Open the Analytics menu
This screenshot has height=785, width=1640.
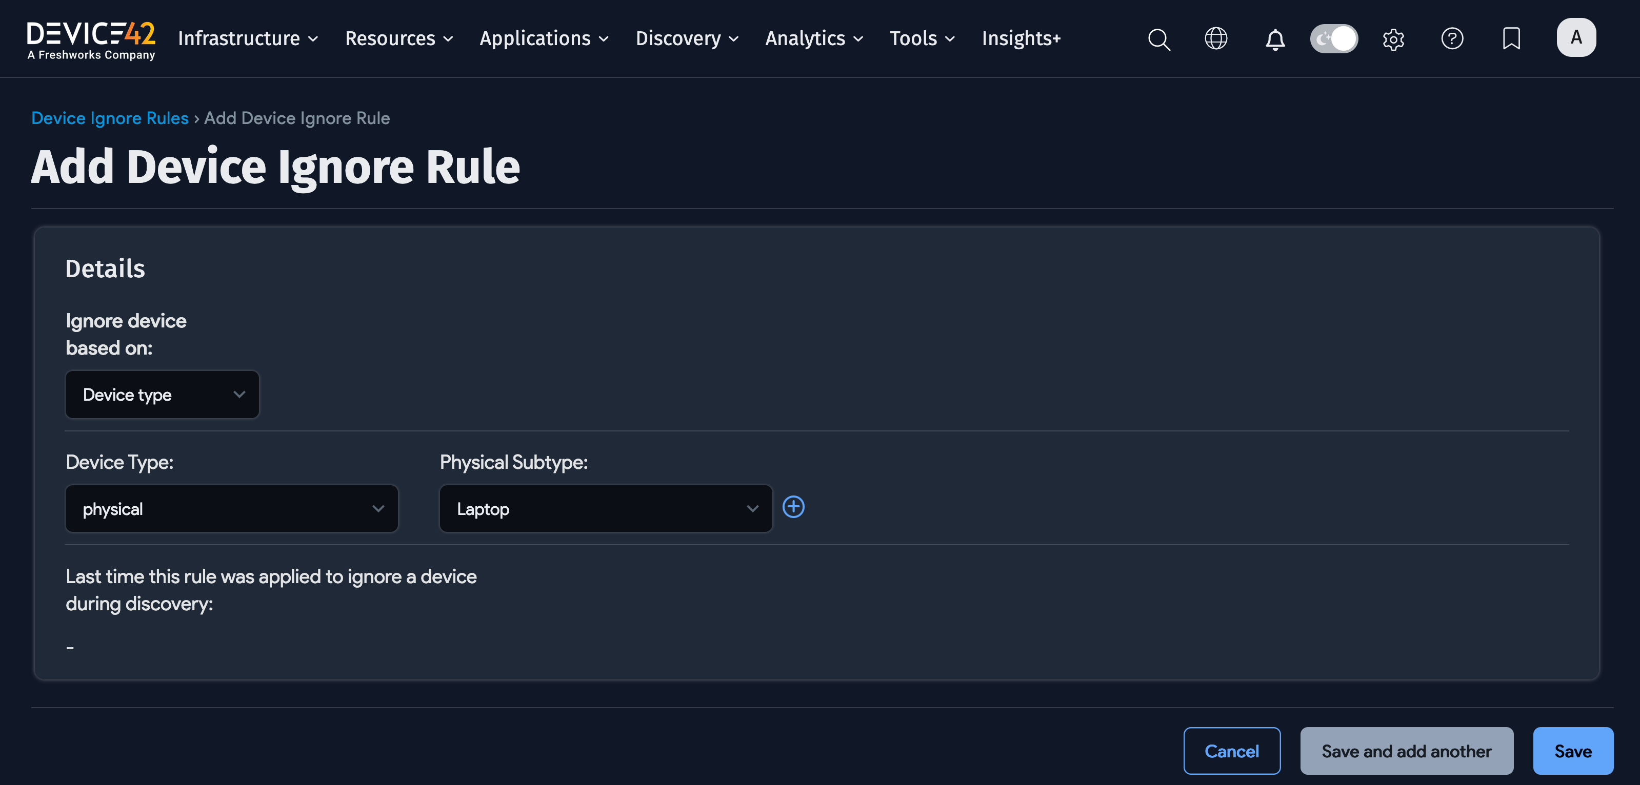814,39
